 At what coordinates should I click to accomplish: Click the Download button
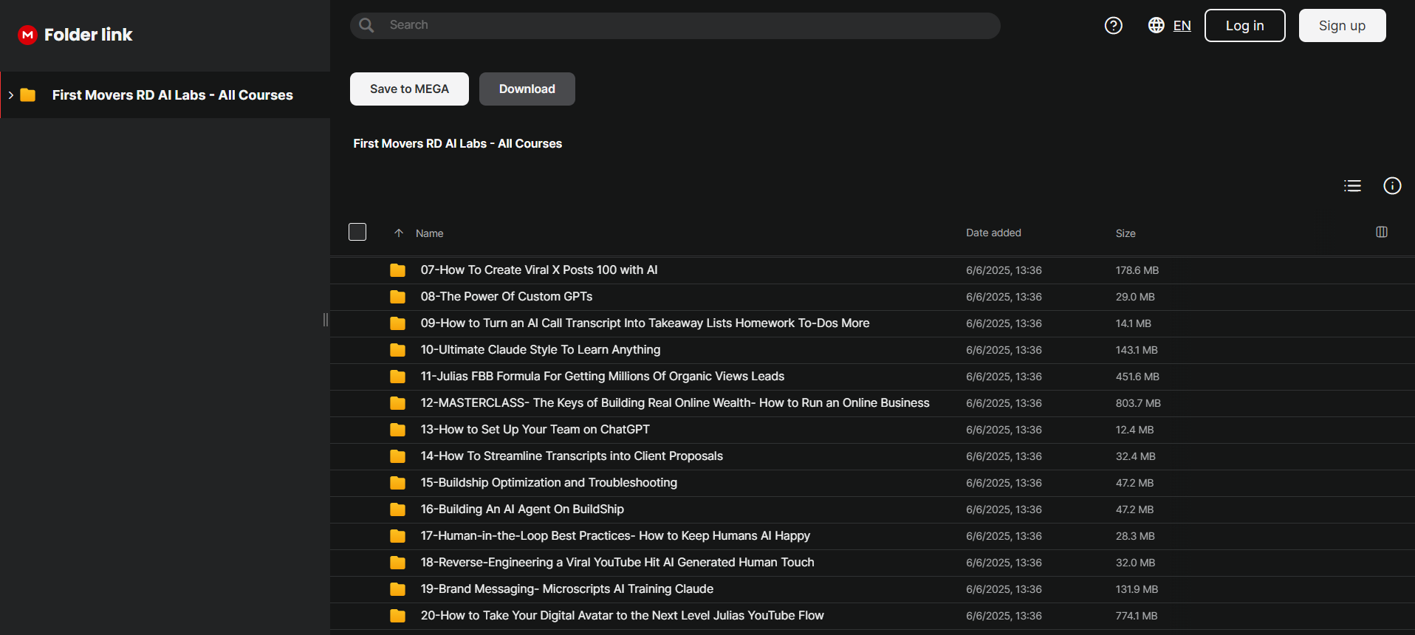(x=527, y=89)
